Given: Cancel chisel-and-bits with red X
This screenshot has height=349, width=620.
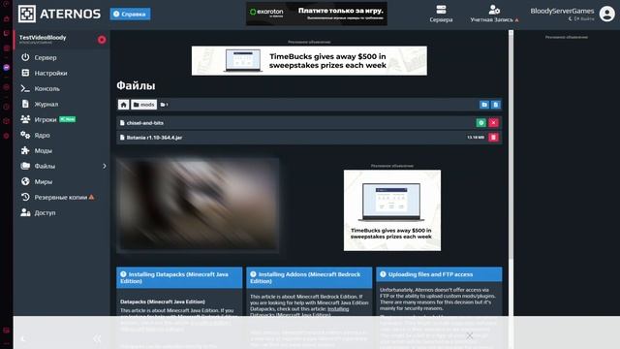Looking at the screenshot, I should tap(493, 123).
